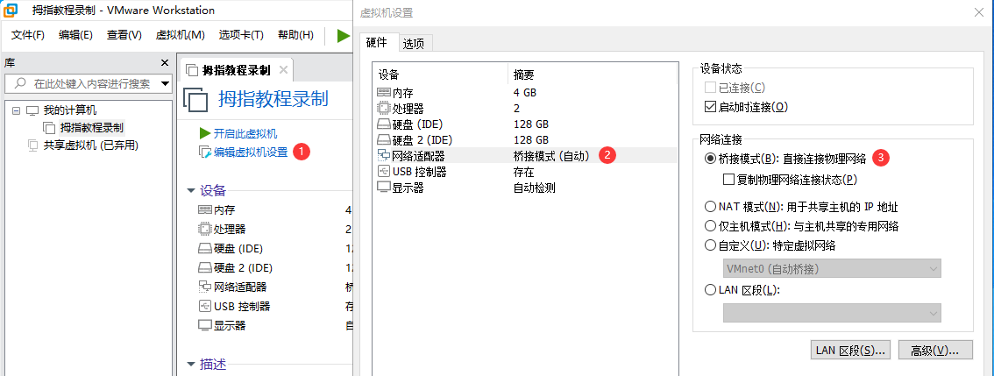Open the 虚拟机(M) menu
This screenshot has width=994, height=376.
point(180,35)
